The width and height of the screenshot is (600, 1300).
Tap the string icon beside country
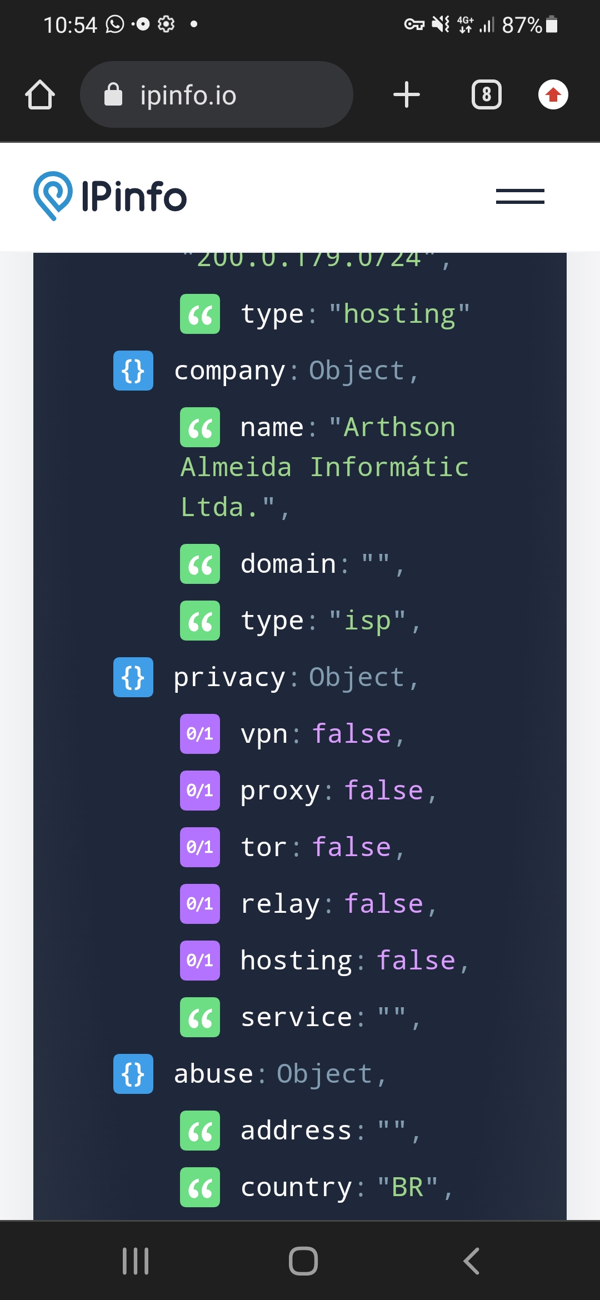pos(200,1187)
